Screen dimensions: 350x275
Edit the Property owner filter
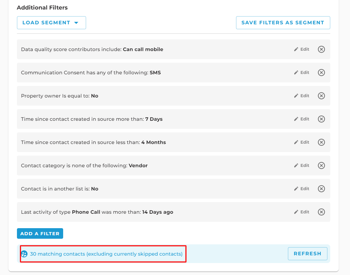point(302,96)
